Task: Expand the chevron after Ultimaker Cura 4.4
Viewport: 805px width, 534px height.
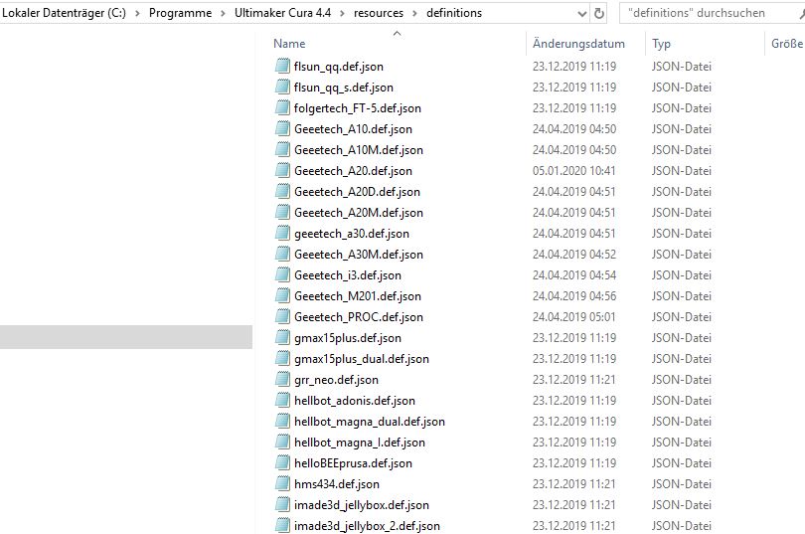Action: [x=342, y=13]
